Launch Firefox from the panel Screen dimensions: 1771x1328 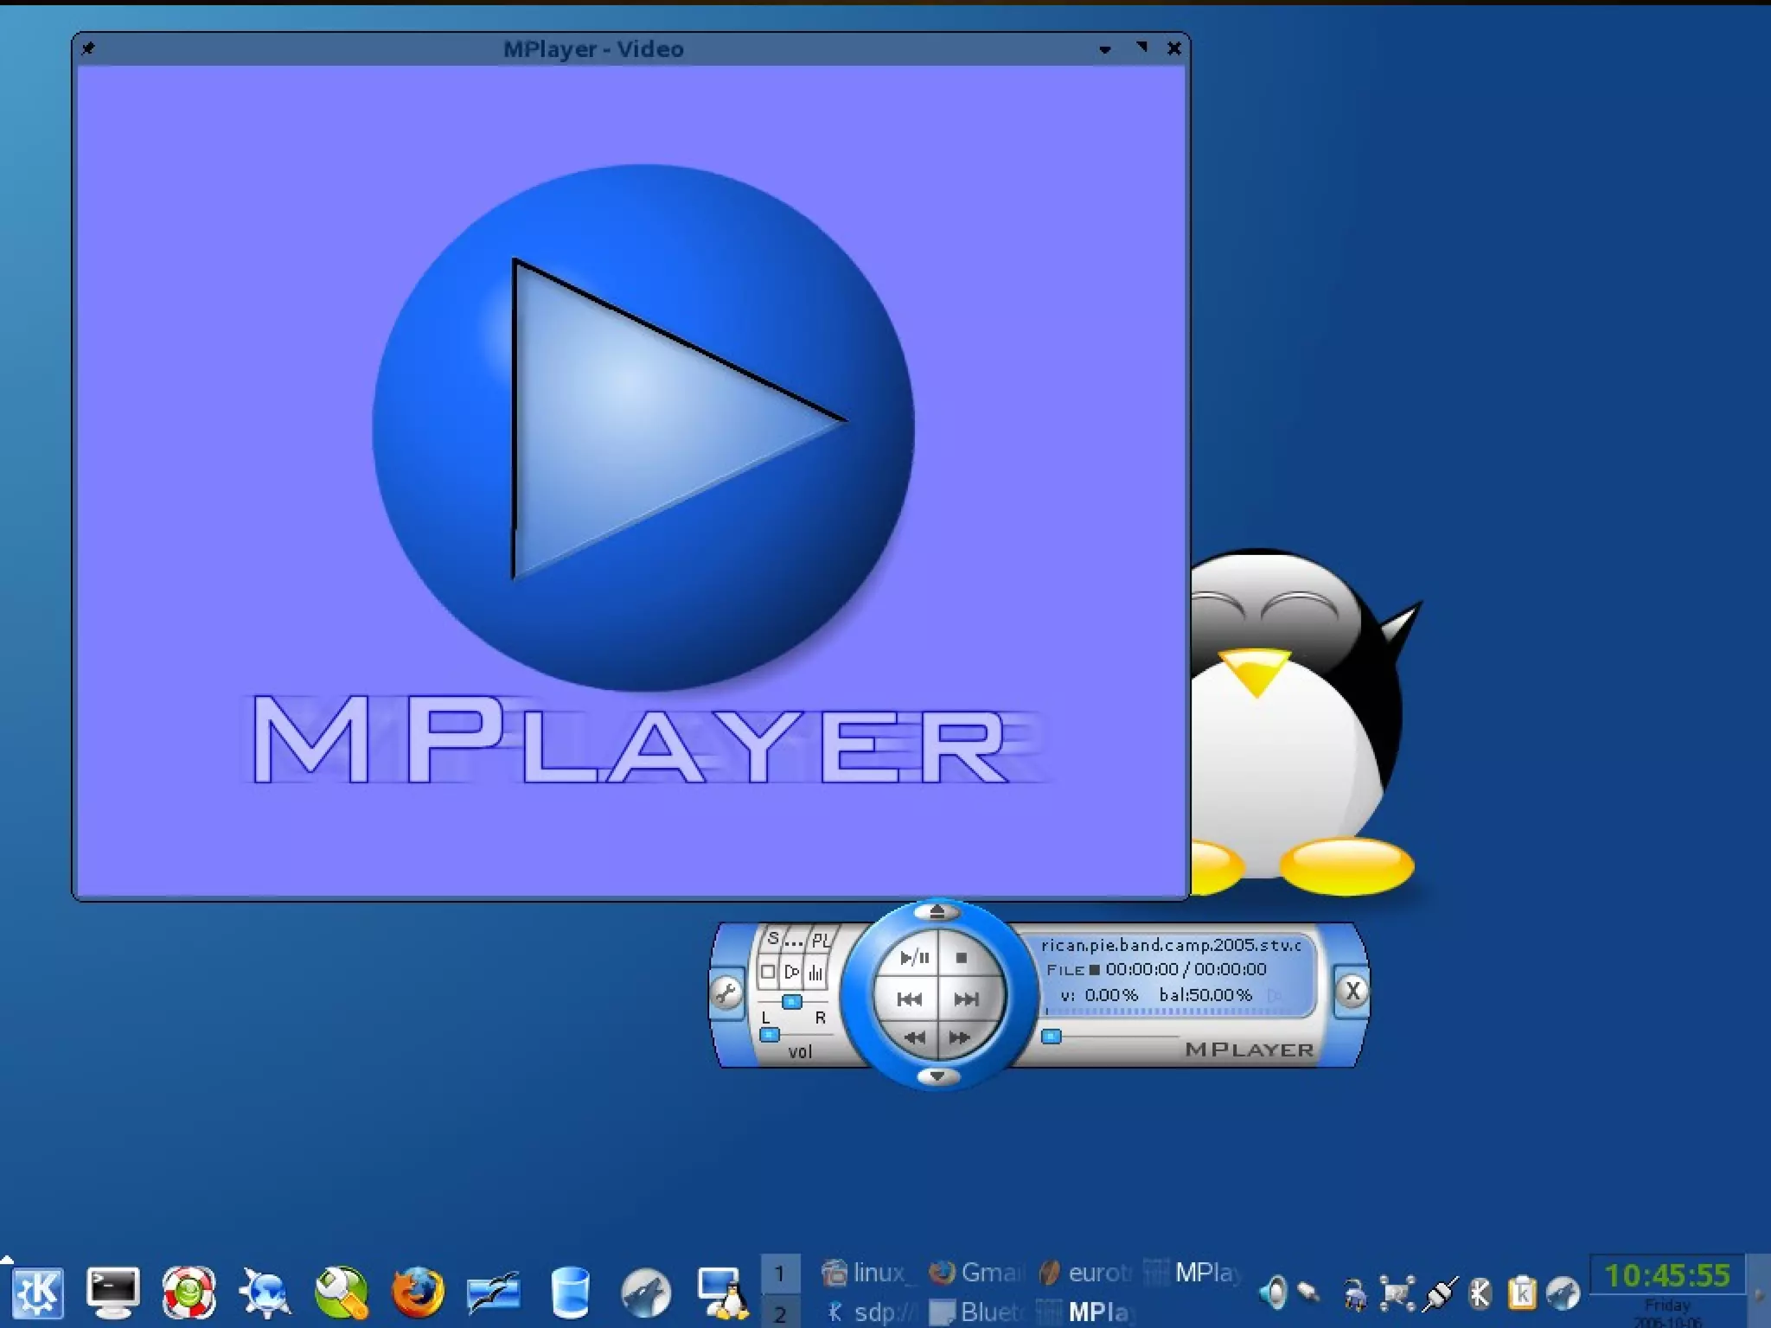pyautogui.click(x=418, y=1293)
